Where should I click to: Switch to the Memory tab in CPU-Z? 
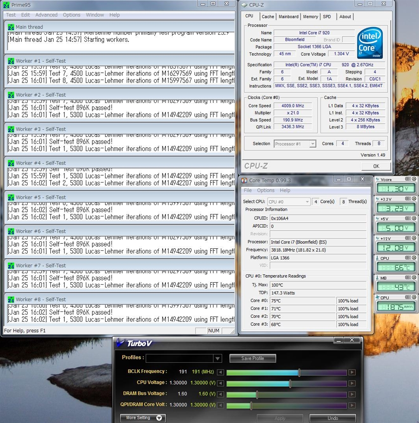311,17
